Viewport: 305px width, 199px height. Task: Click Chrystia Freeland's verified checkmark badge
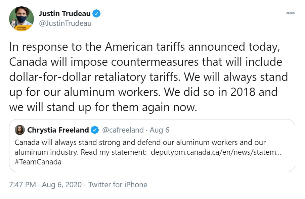point(95,130)
